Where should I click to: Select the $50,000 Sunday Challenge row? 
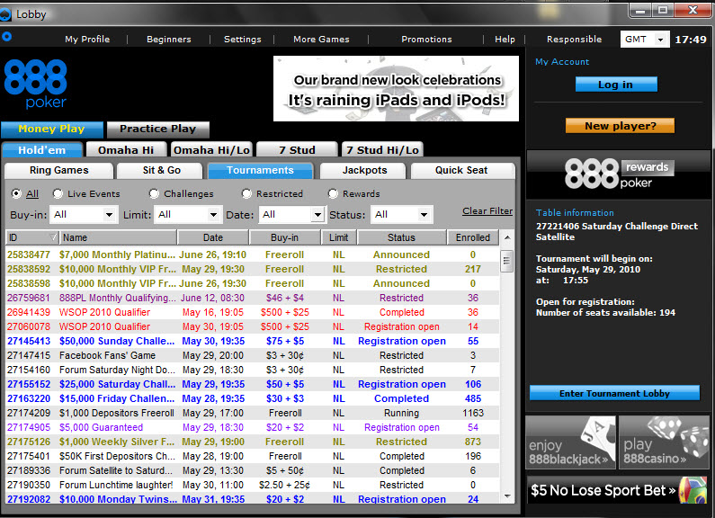tap(252, 341)
